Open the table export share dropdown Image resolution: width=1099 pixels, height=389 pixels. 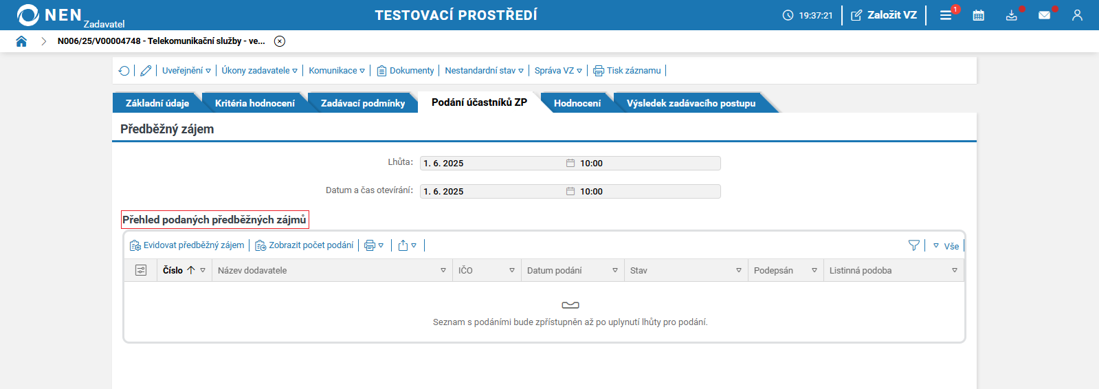(408, 245)
